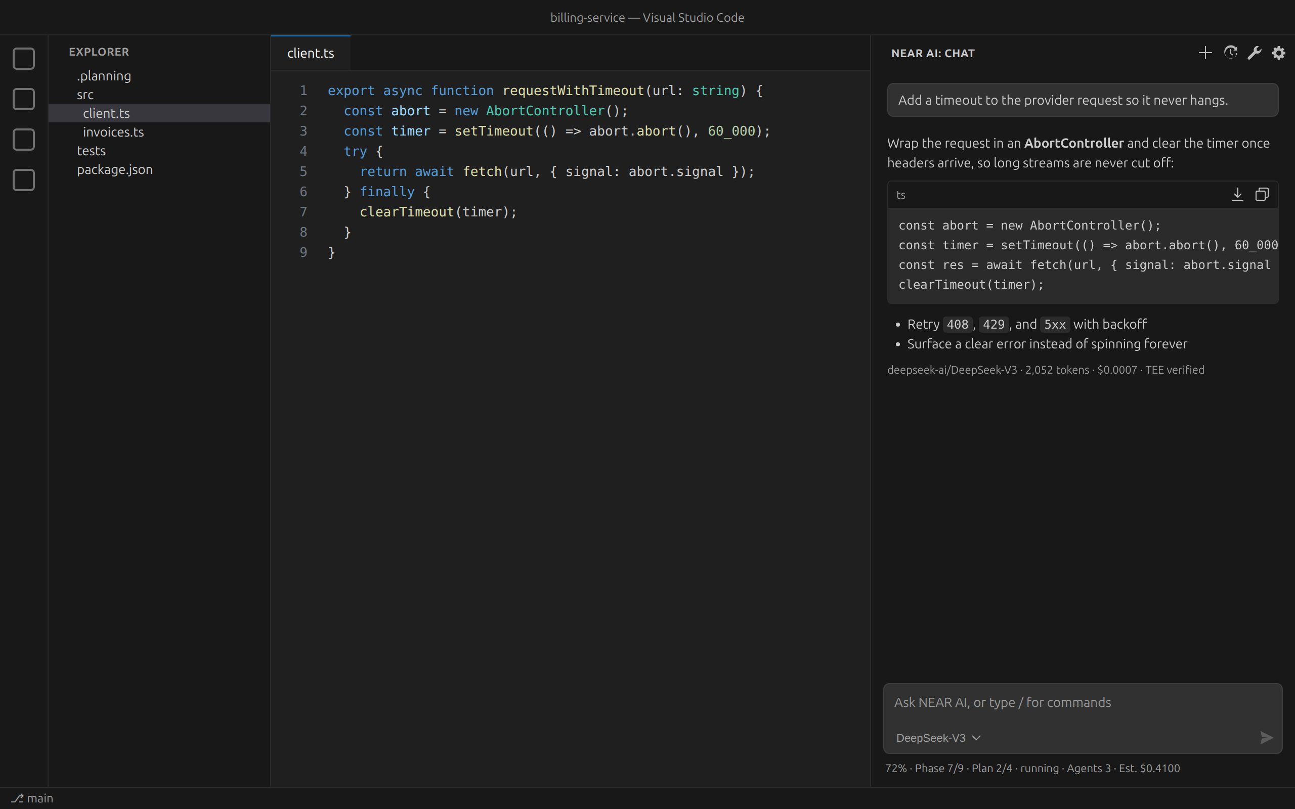1295x809 pixels.
Task: Click the EXPLORER panel header
Action: point(99,52)
